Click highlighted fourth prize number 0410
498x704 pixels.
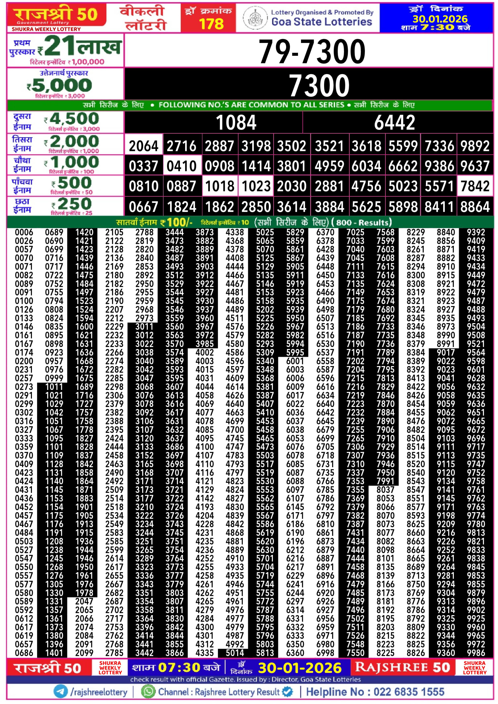pos(181,166)
